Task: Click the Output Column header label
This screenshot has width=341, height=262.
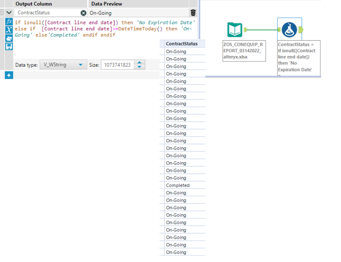Action: pyautogui.click(x=34, y=4)
